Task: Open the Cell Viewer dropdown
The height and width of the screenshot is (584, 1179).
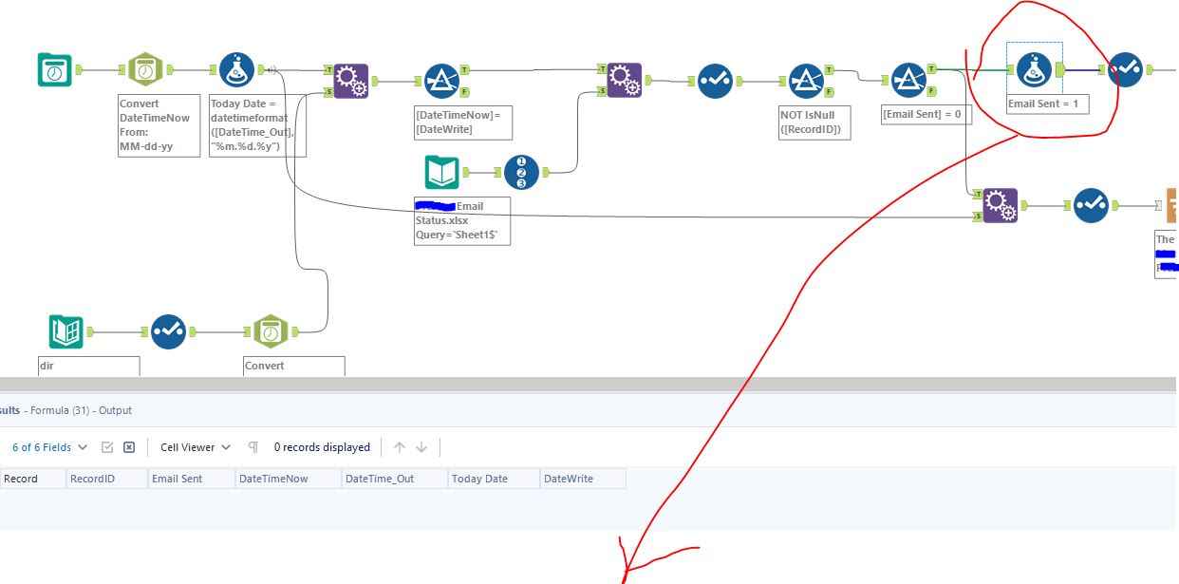Action: tap(194, 446)
